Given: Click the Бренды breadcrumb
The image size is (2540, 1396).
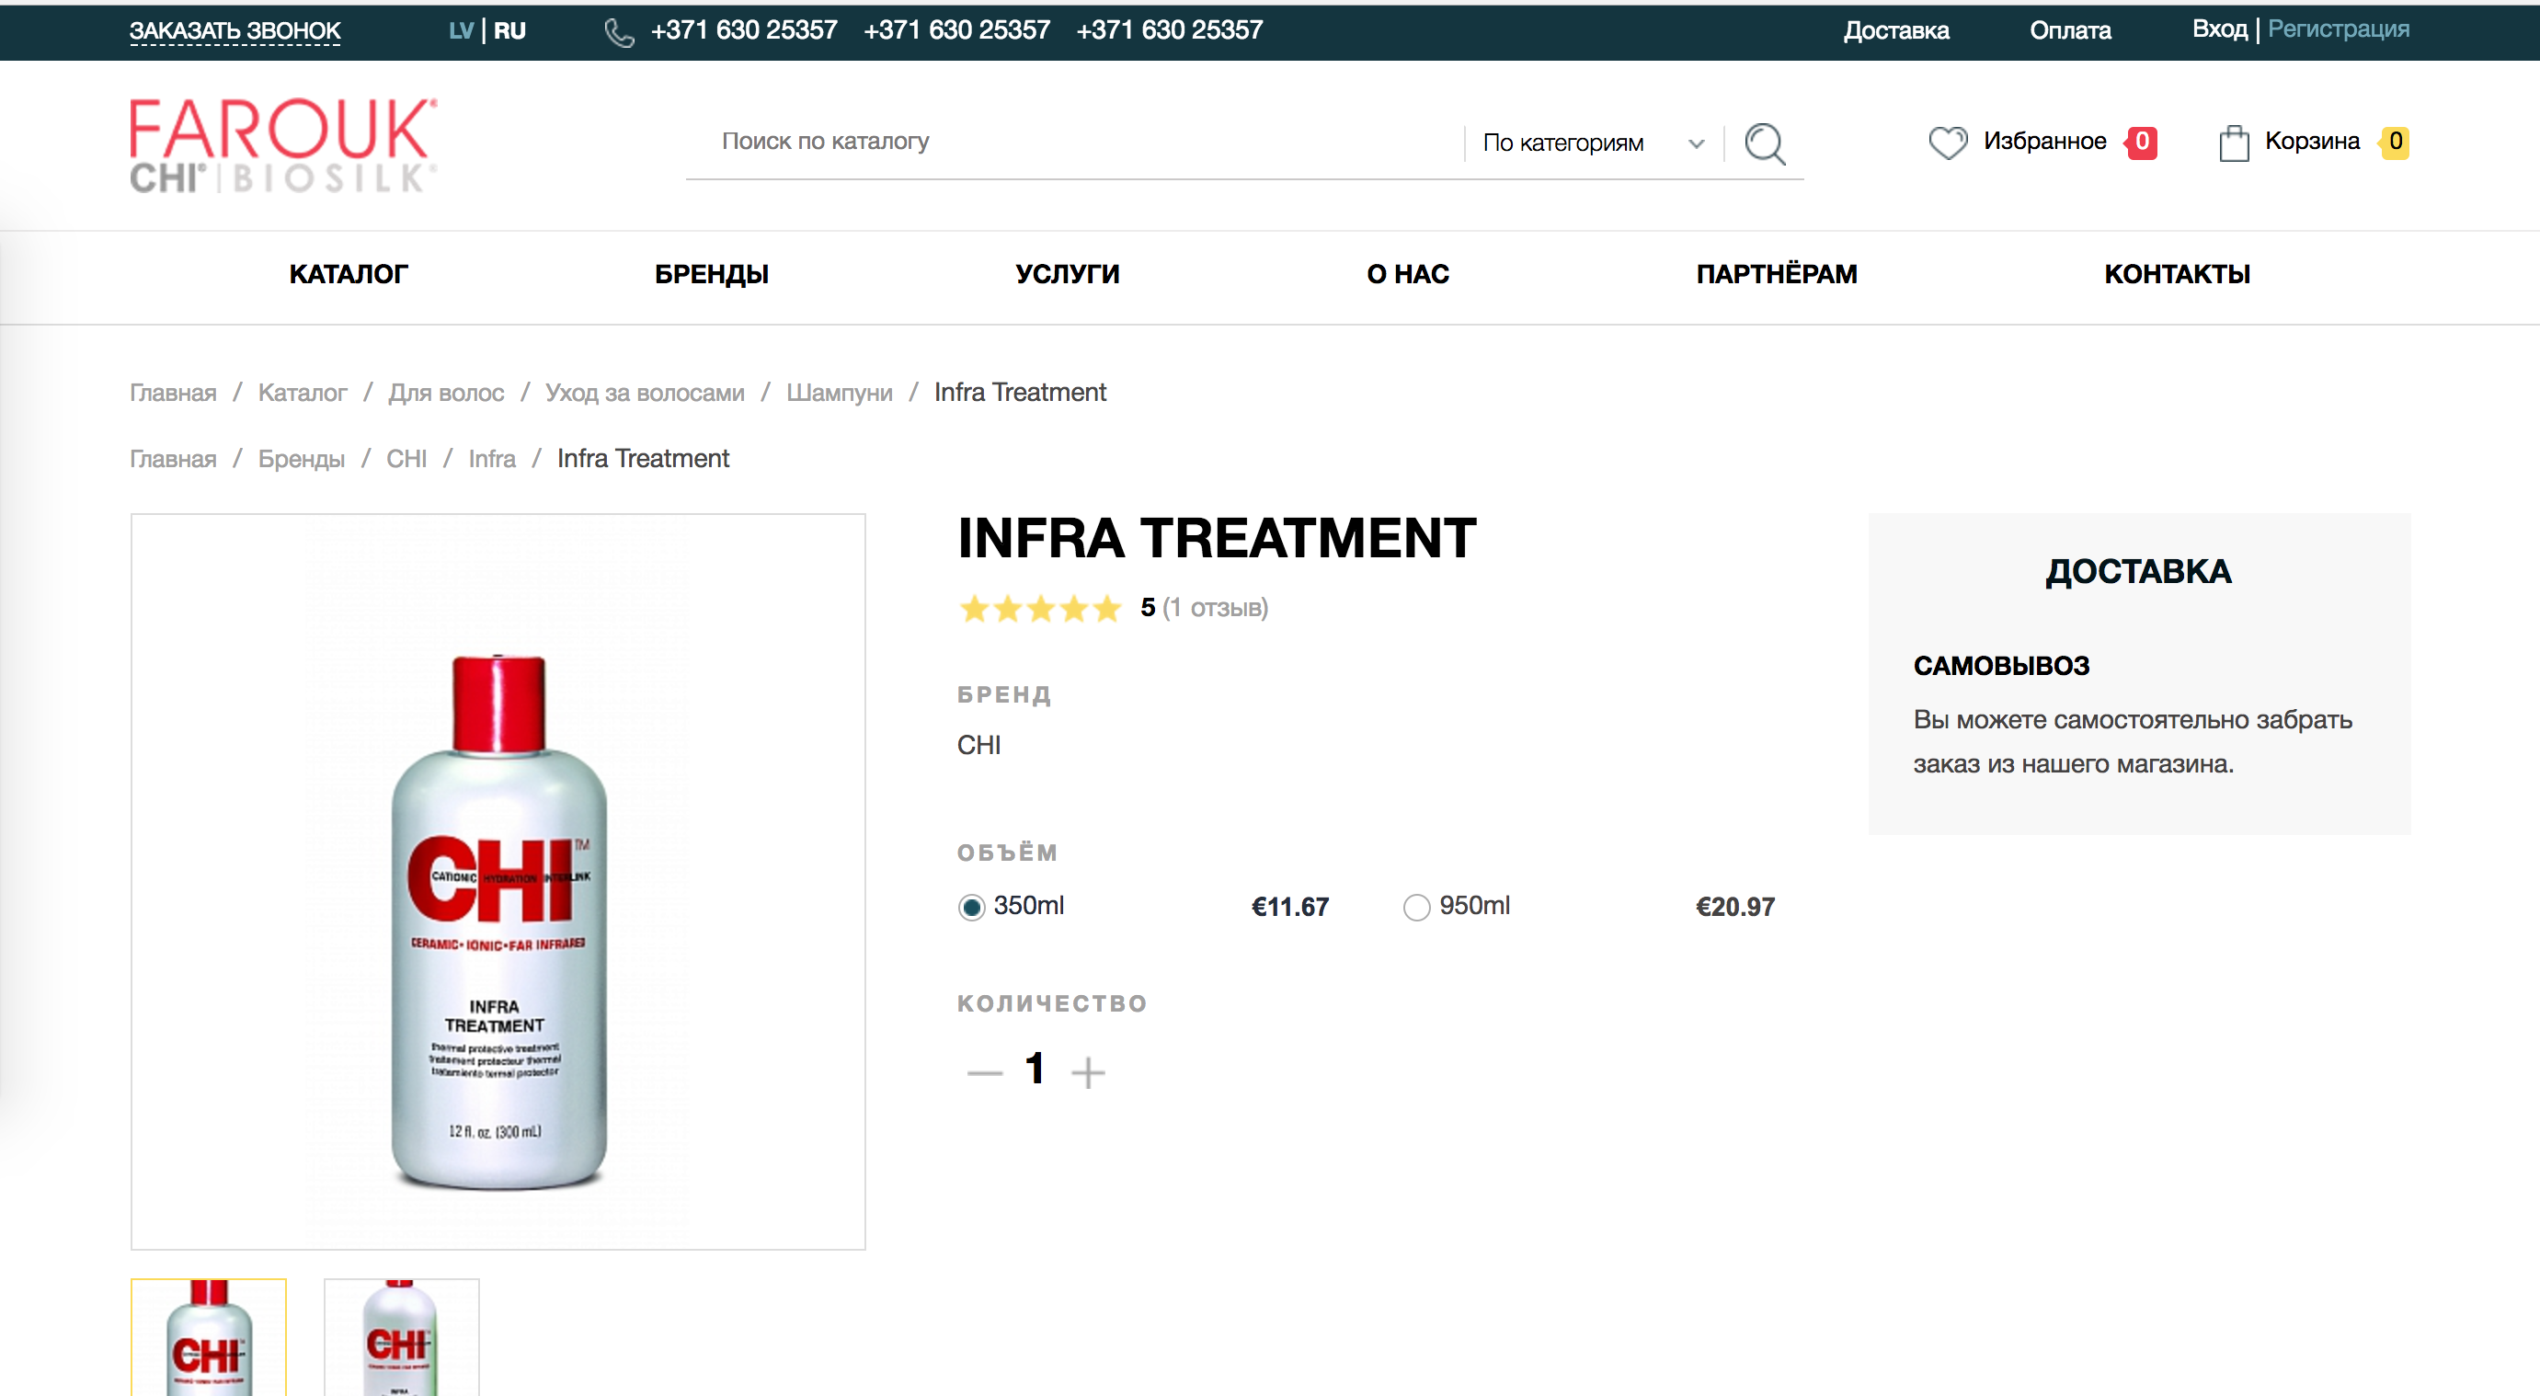Looking at the screenshot, I should point(301,458).
